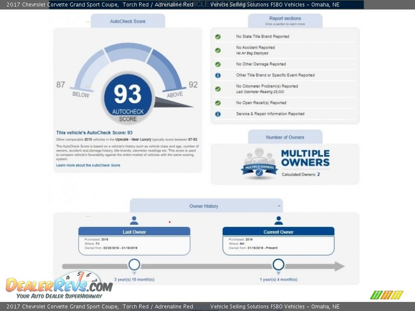The image size is (415, 311).
Task: Click green check beside No Other Damage Reported
Action: pos(218,64)
